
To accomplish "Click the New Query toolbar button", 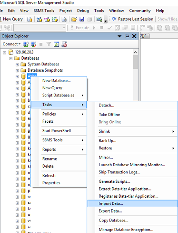I will click(11, 19).
